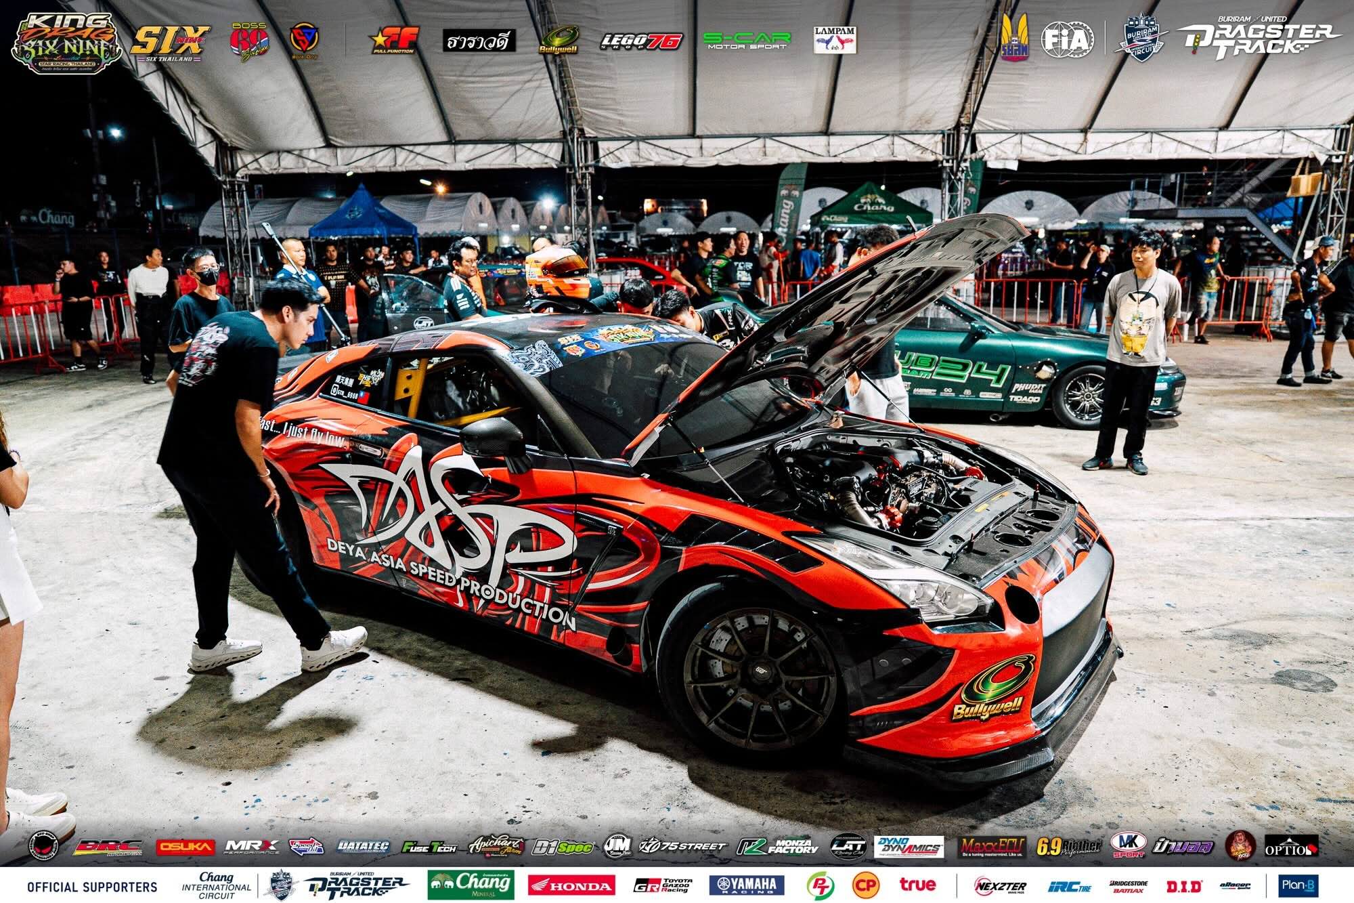Screen dimensions: 1354x903
Task: Click the MaxxECU sponsor logo
Action: [x=992, y=847]
